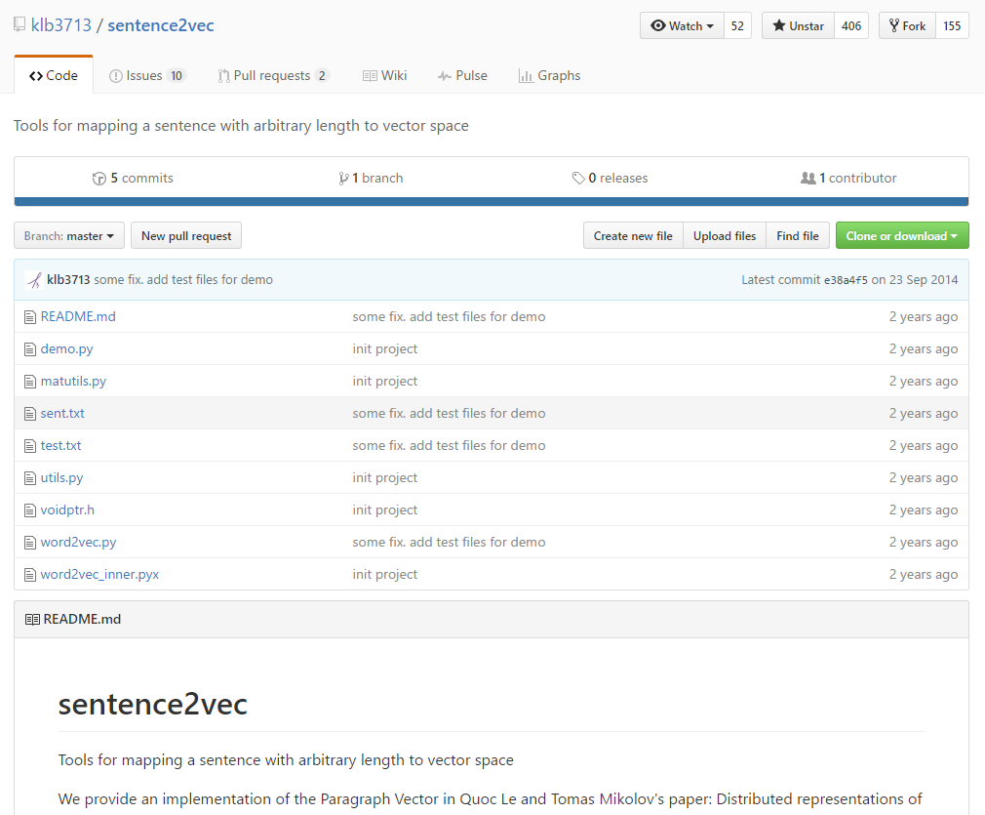Click klb3713 avatar in latest commit bar

coord(34,280)
